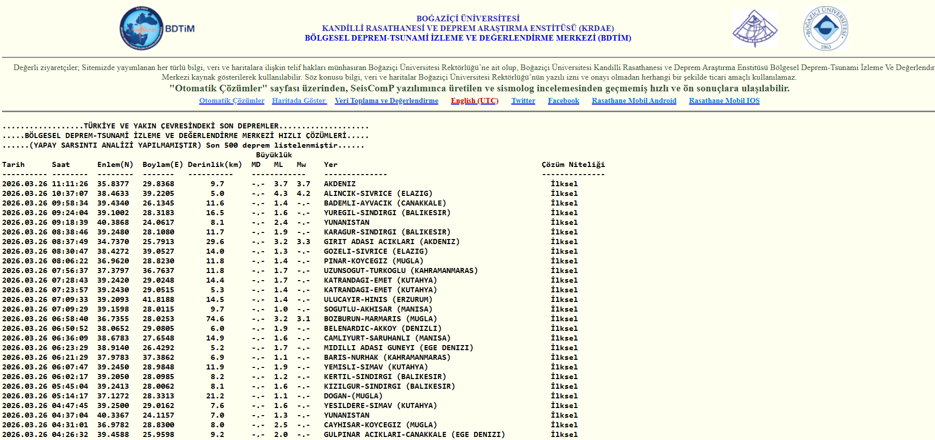Click the Boğaziçi Üniversitesi 1863 seal
Viewport: 935px width, 440px height.
click(x=826, y=28)
